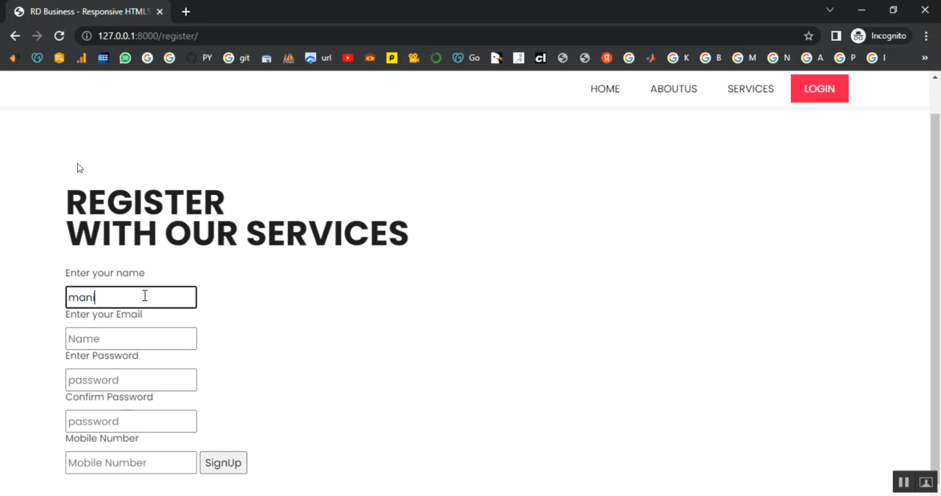The width and height of the screenshot is (941, 496).
Task: Click the Email input field
Action: (x=131, y=339)
